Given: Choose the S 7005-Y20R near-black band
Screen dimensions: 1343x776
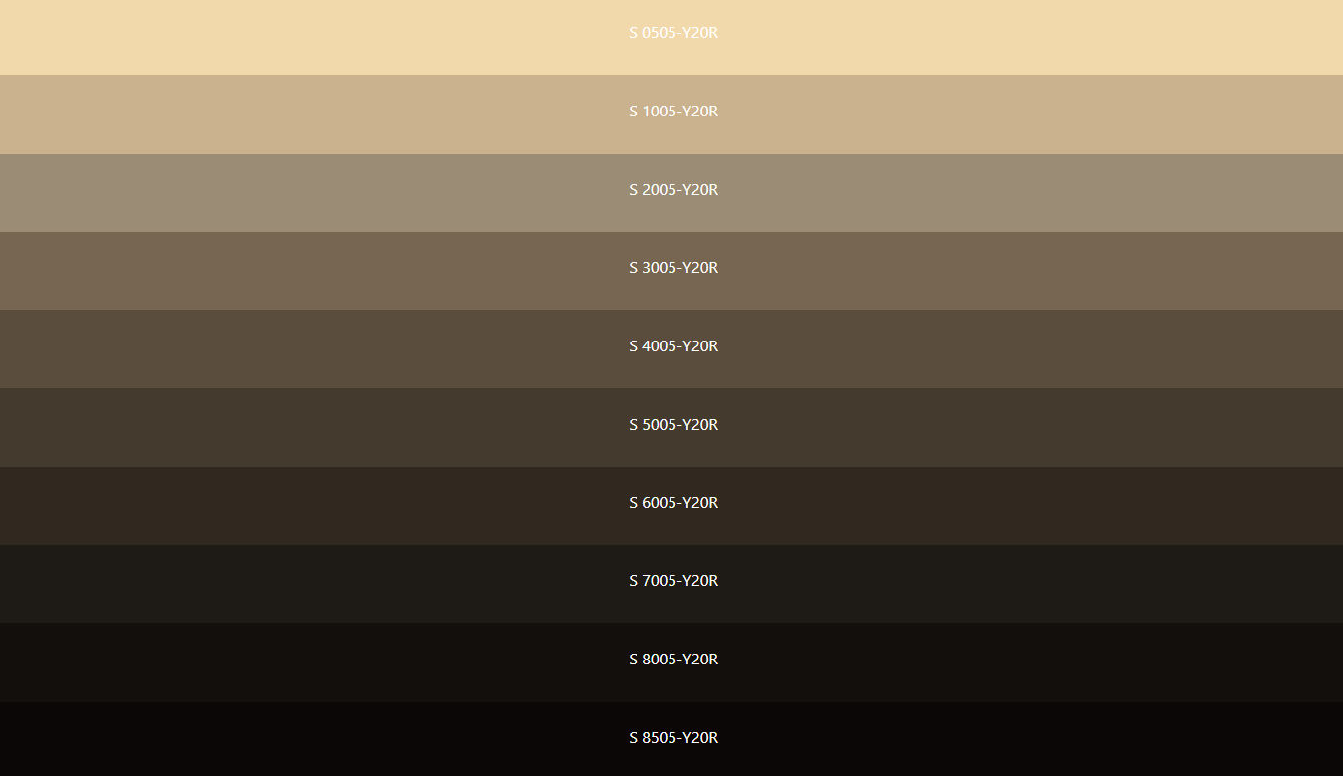Looking at the screenshot, I should click(x=294, y=584).
